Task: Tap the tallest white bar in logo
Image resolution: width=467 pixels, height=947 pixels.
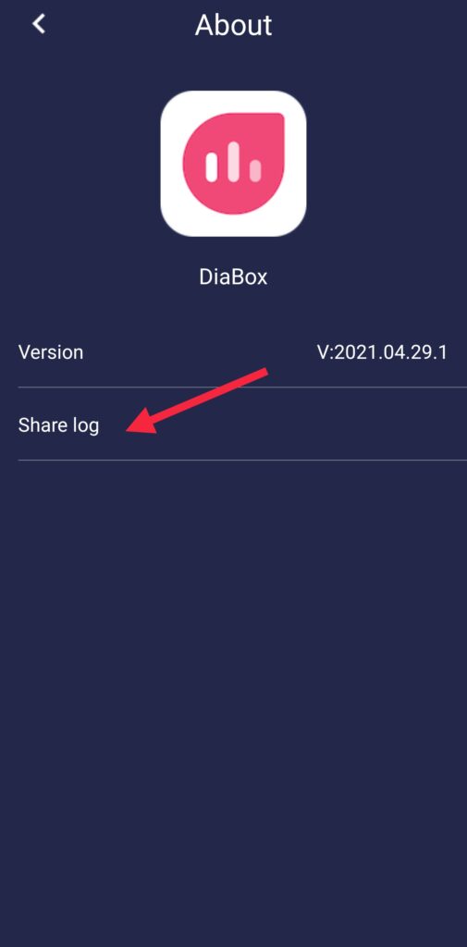Action: coord(233,162)
